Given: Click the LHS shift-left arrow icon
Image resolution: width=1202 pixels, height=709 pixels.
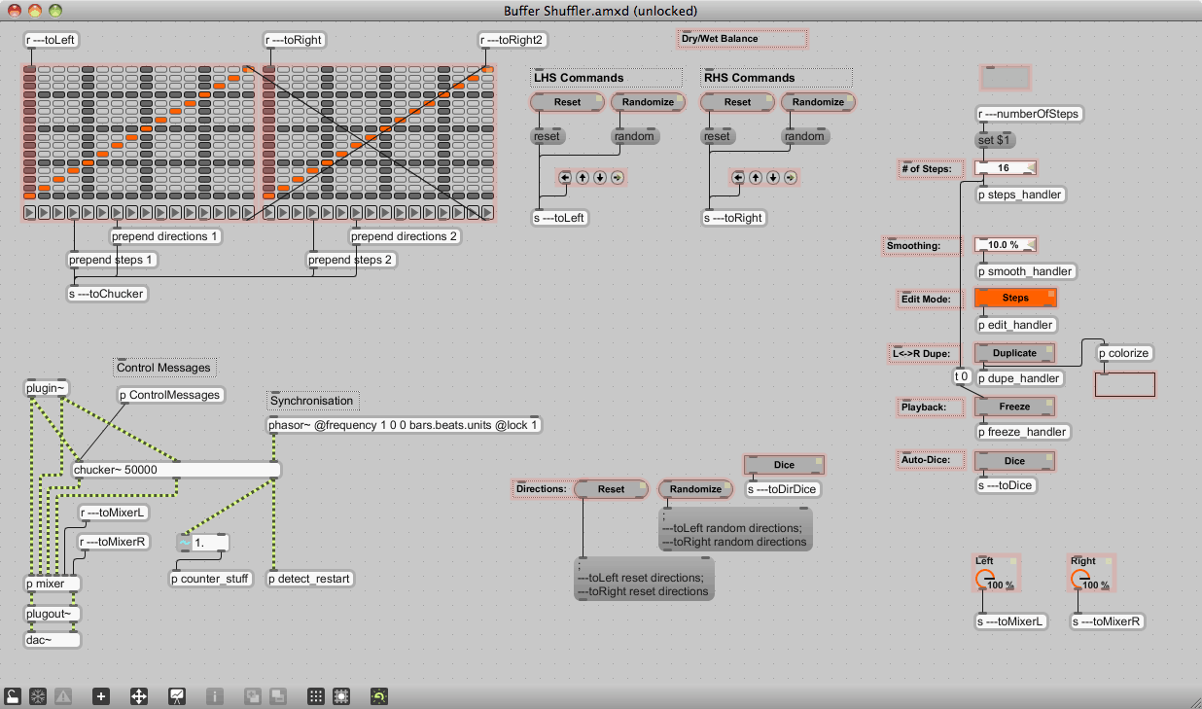Looking at the screenshot, I should coord(565,177).
